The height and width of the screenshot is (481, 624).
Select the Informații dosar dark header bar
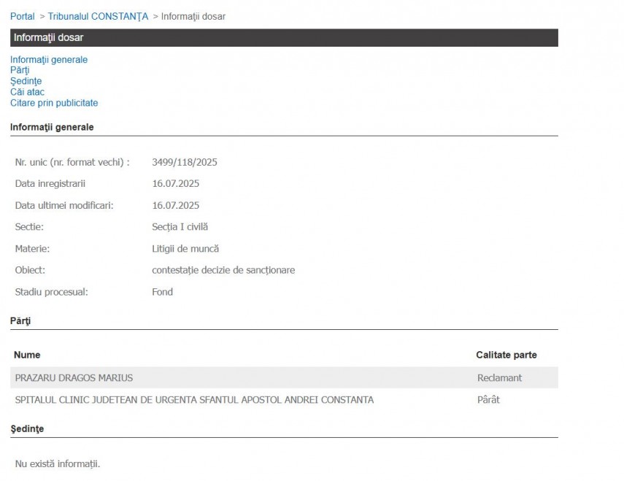(284, 37)
